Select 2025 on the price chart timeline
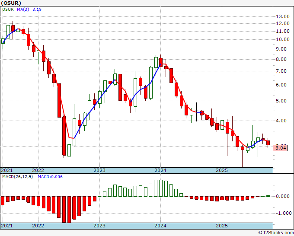 coord(222,170)
